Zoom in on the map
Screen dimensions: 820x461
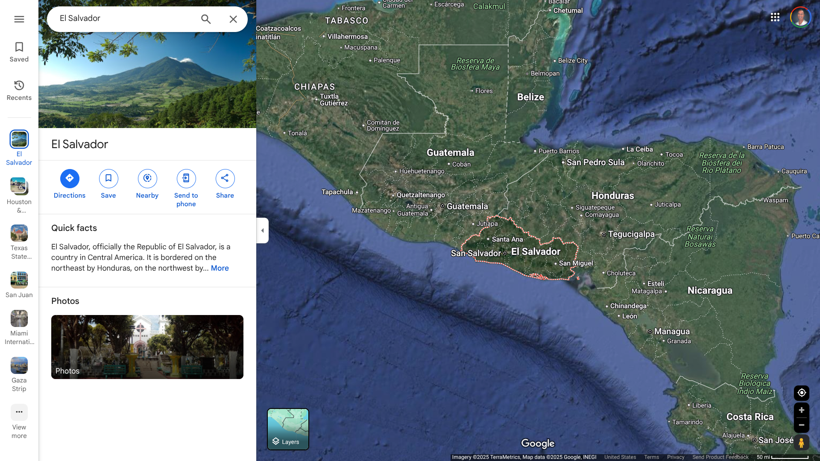tap(802, 410)
